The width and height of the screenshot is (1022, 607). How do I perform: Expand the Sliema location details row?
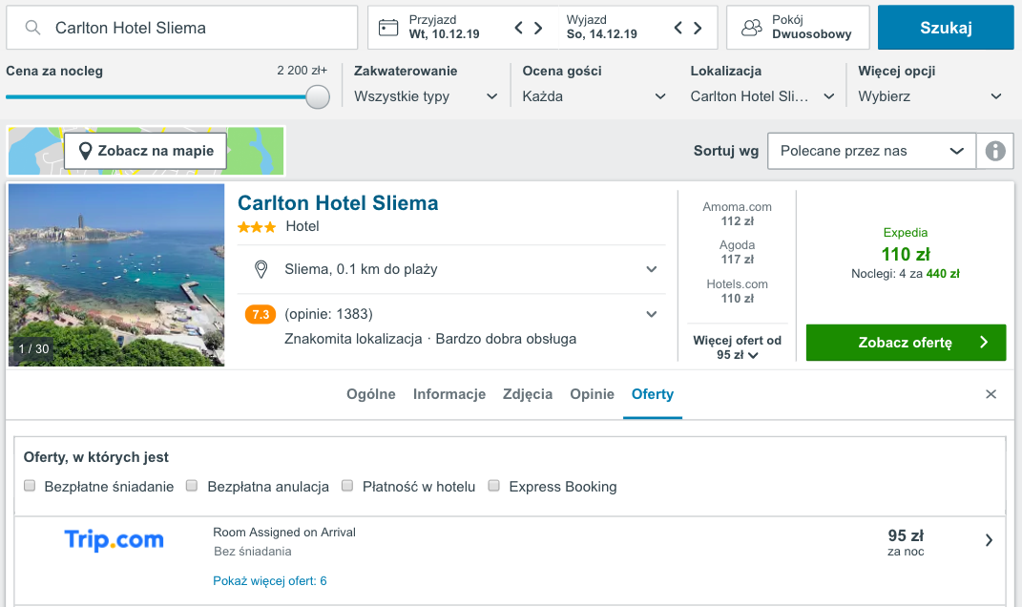point(451,269)
